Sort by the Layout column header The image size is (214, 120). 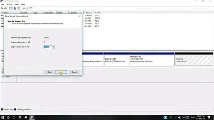pos(26,13)
